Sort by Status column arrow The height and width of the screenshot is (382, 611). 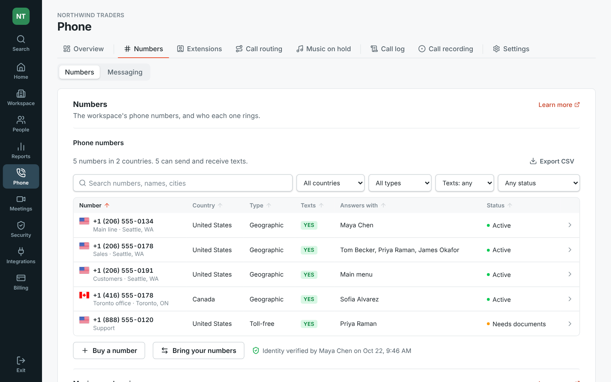coord(510,206)
